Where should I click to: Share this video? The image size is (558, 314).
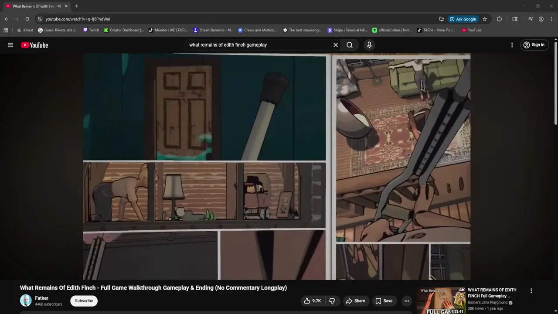point(355,301)
